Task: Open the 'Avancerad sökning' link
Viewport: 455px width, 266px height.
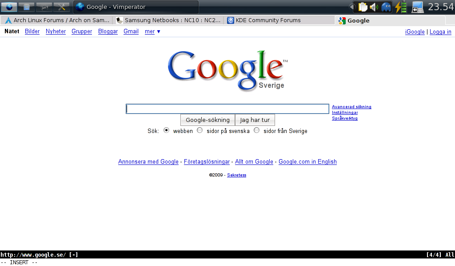Action: tap(351, 107)
